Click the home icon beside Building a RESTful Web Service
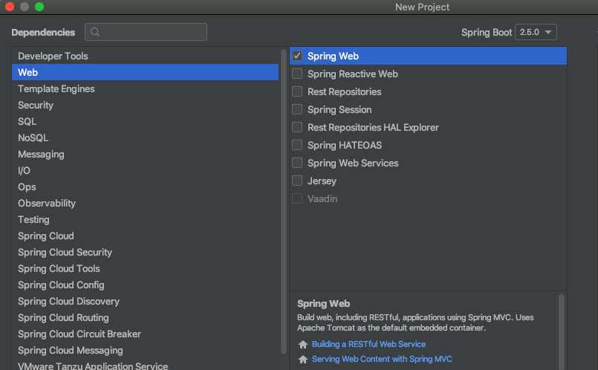The height and width of the screenshot is (370, 598). click(x=303, y=345)
